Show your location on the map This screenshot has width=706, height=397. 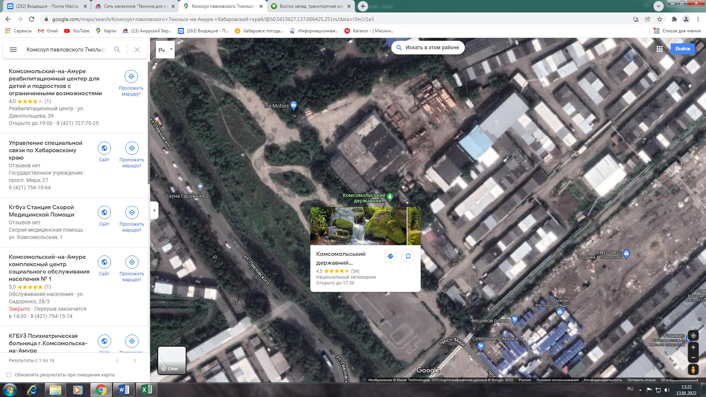(x=693, y=336)
